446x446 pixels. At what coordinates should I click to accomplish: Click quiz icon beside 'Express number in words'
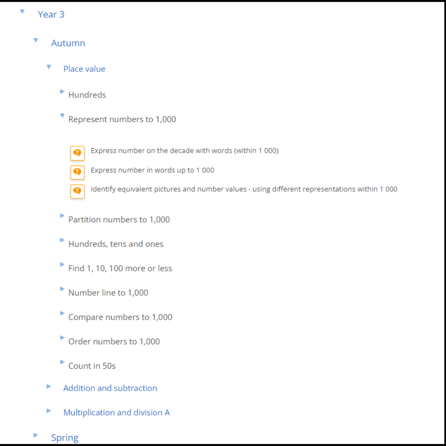(x=77, y=172)
